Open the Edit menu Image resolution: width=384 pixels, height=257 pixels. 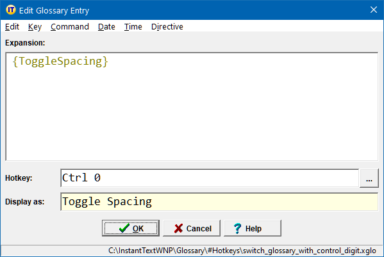[x=12, y=26]
